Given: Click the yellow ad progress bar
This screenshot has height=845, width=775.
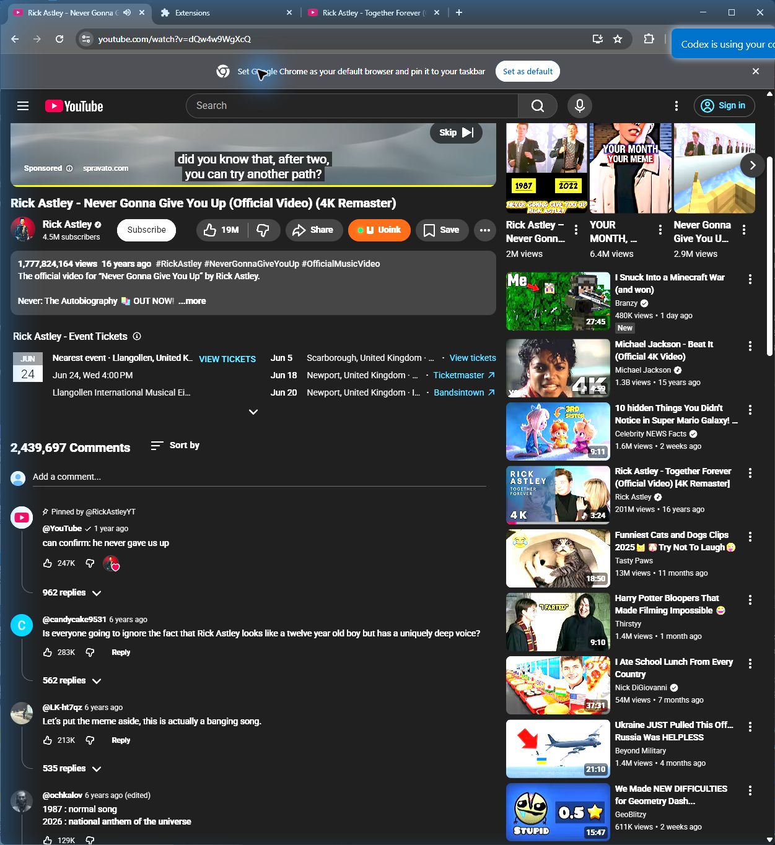Looking at the screenshot, I should [253, 186].
